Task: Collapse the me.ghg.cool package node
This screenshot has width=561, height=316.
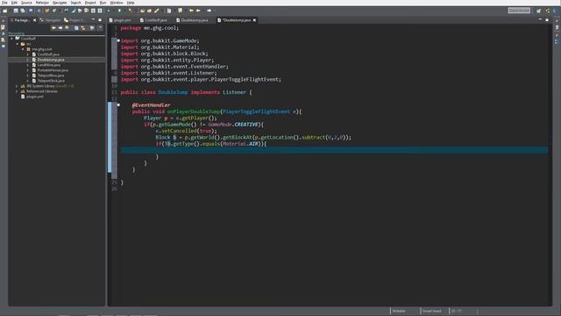Action: [x=23, y=49]
